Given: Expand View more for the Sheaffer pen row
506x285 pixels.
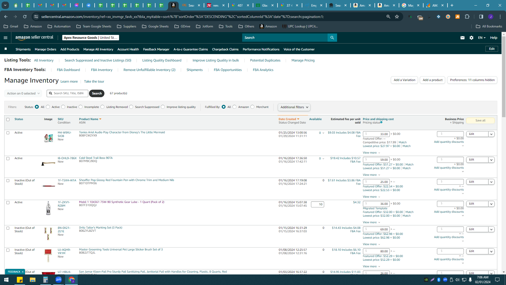Looking at the screenshot, I should [x=371, y=197].
